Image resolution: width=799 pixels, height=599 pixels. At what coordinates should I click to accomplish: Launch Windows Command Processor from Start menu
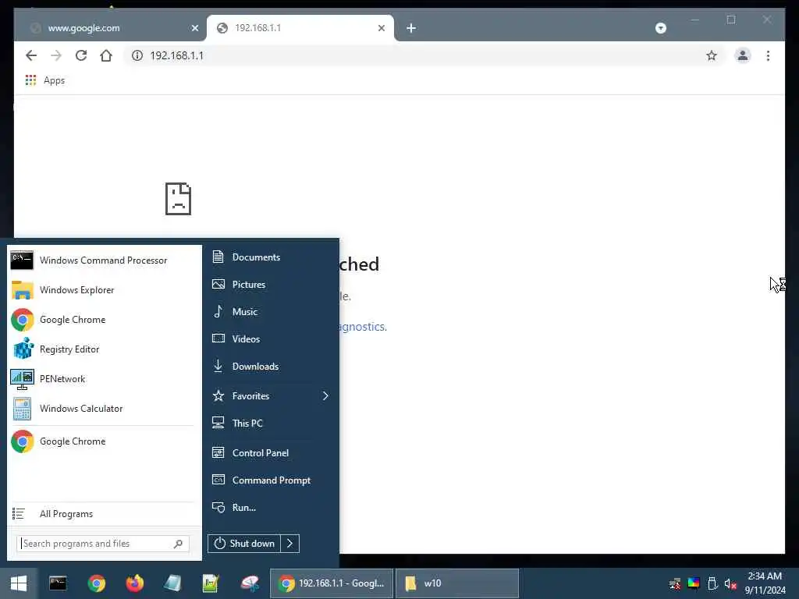pos(104,261)
